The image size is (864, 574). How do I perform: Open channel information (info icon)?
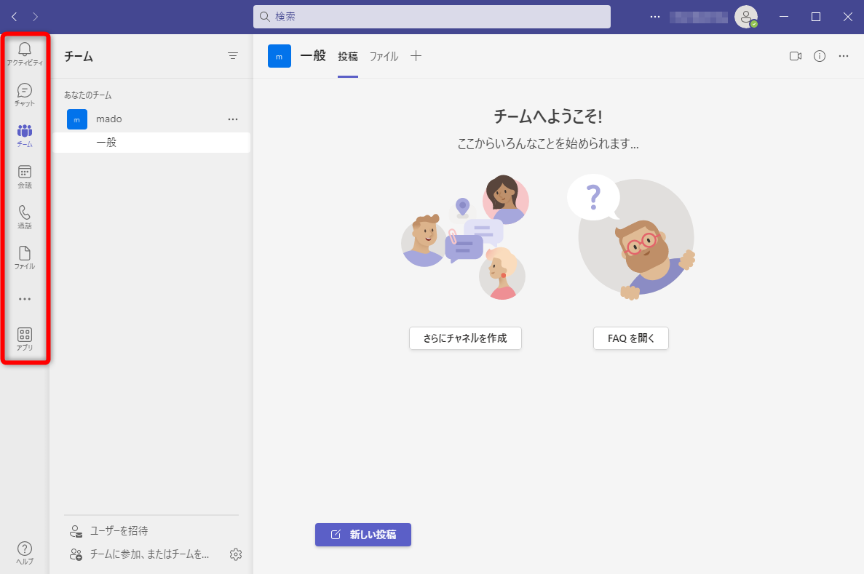pos(819,55)
